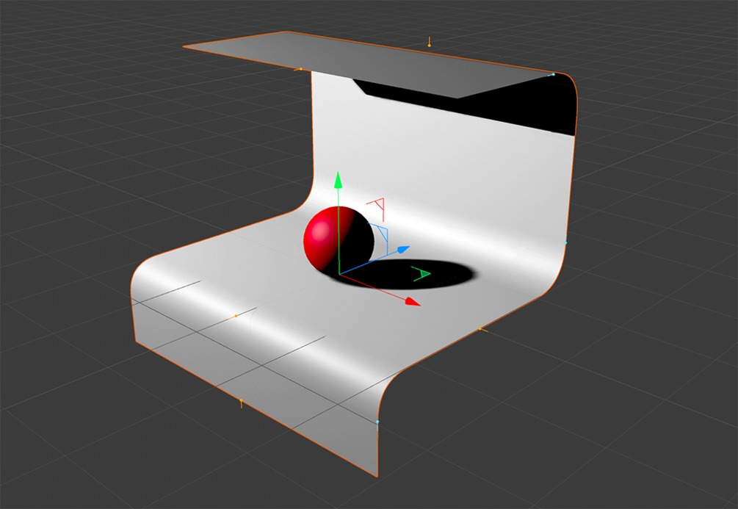Click the green Y-axis move arrow

[x=338, y=180]
